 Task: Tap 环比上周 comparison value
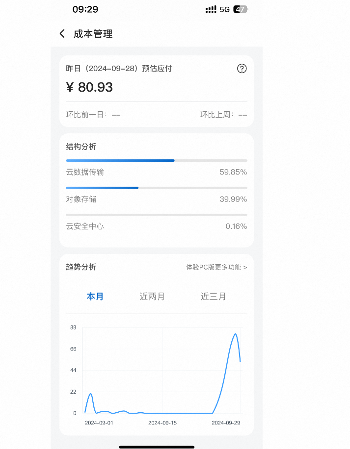(242, 115)
